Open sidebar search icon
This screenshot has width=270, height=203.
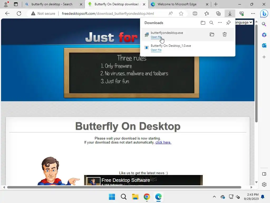tap(264, 24)
